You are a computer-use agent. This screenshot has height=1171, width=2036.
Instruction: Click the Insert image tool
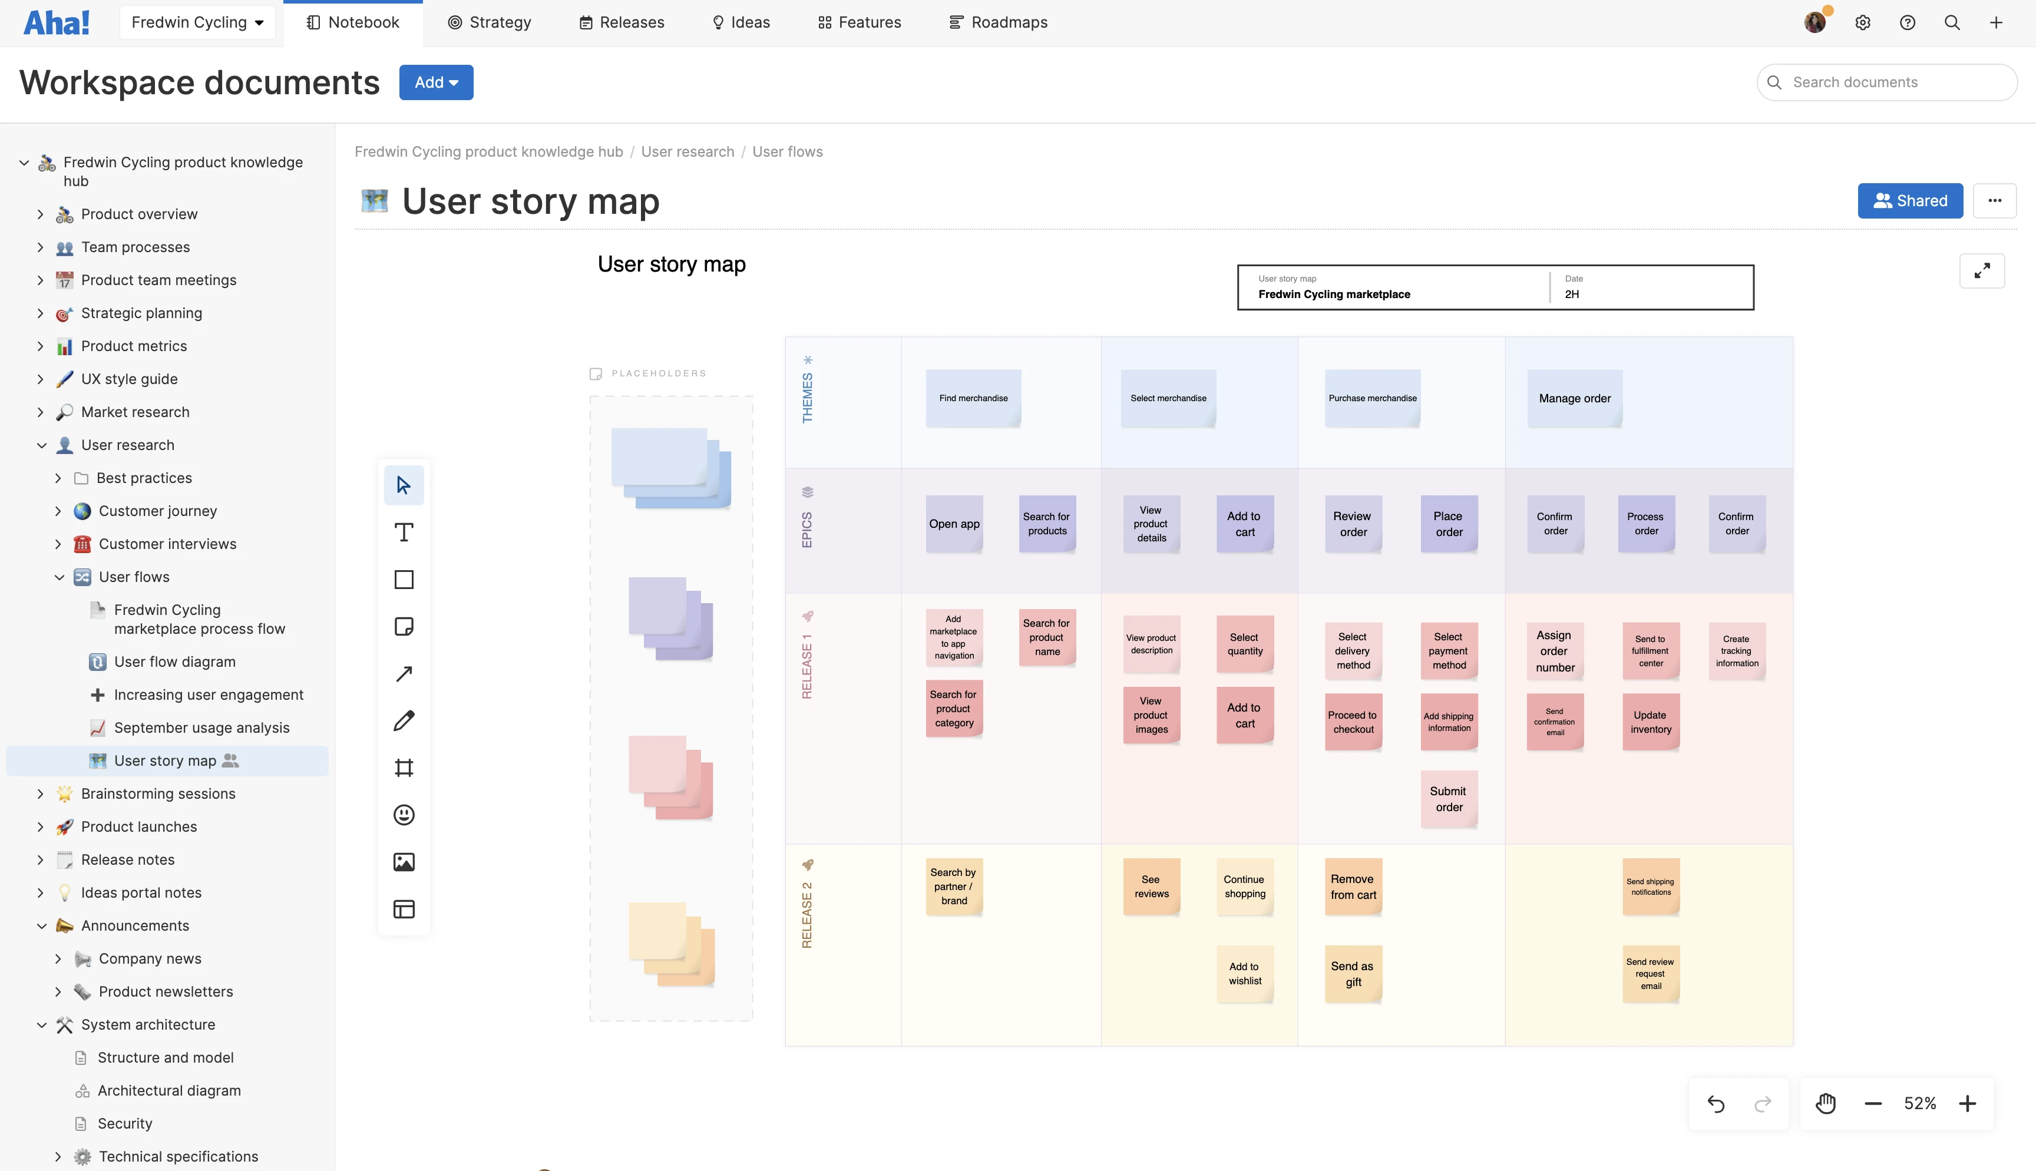coord(404,862)
